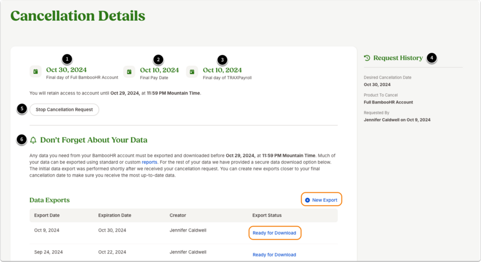The width and height of the screenshot is (481, 262).
Task: Click the Product To Cancel label
Action: (381, 95)
